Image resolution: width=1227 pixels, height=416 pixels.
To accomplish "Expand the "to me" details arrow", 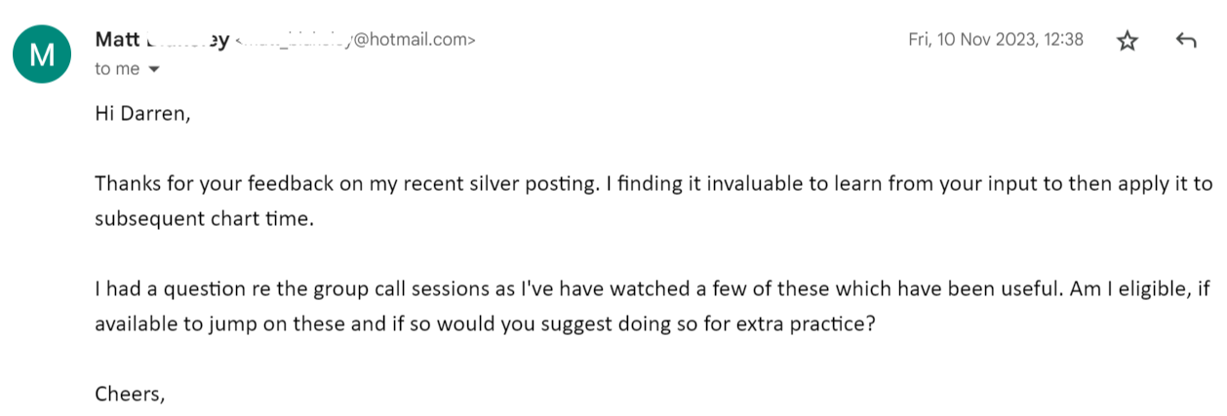I will click(x=153, y=69).
